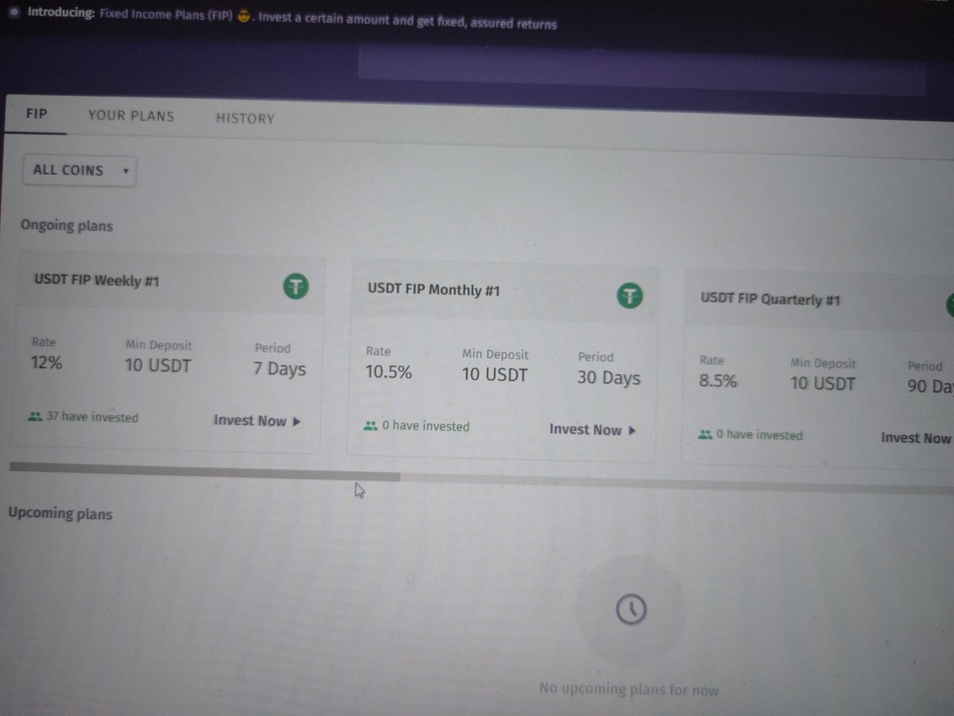Screen dimensions: 954x716
Task: Click the 7 Days period value
Action: pos(280,369)
